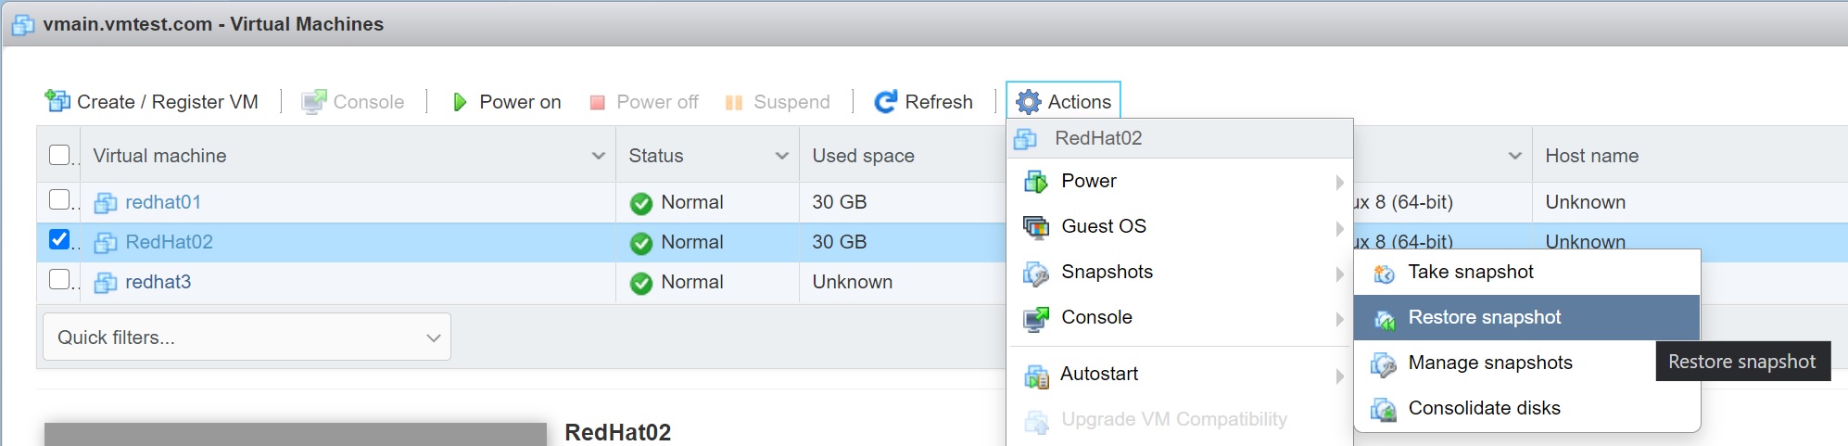
Task: Open the Guest OS submenu
Action: (x=1103, y=227)
